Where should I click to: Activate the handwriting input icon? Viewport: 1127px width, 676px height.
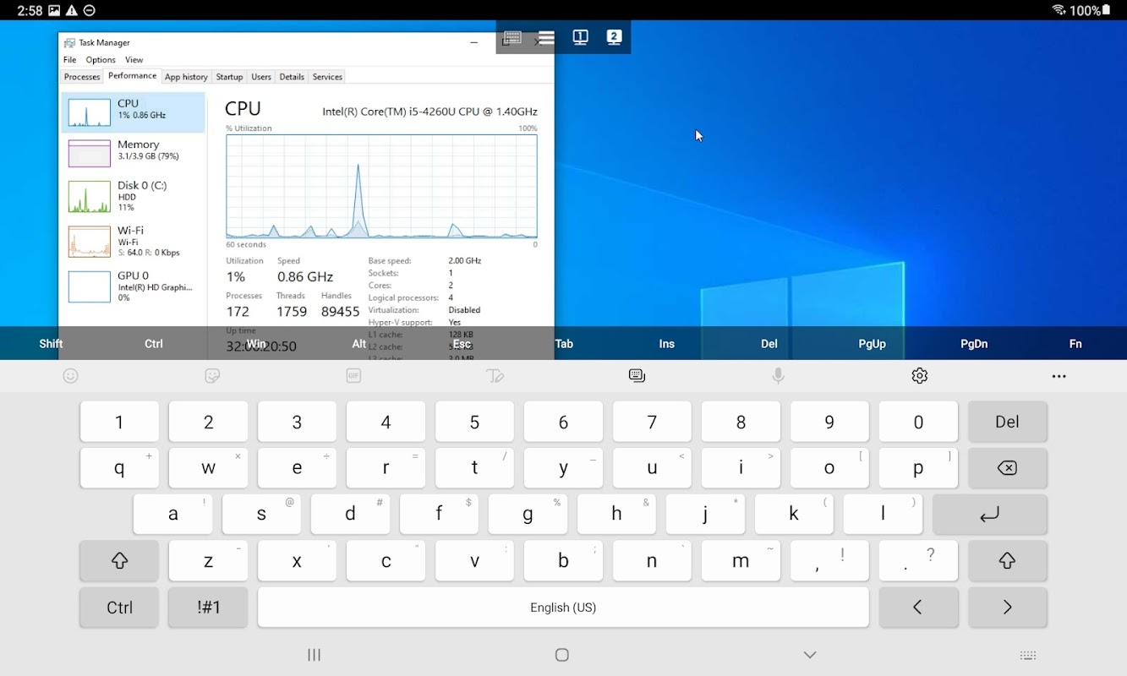495,376
